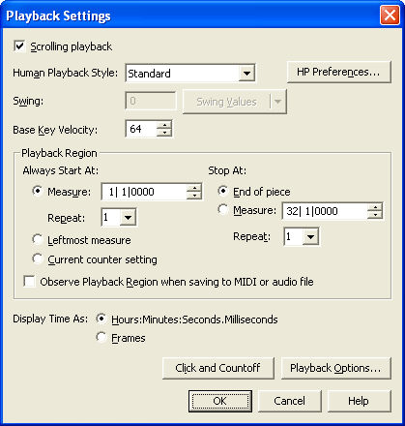Expand the Stop At Repeat dropdown

pyautogui.click(x=310, y=237)
